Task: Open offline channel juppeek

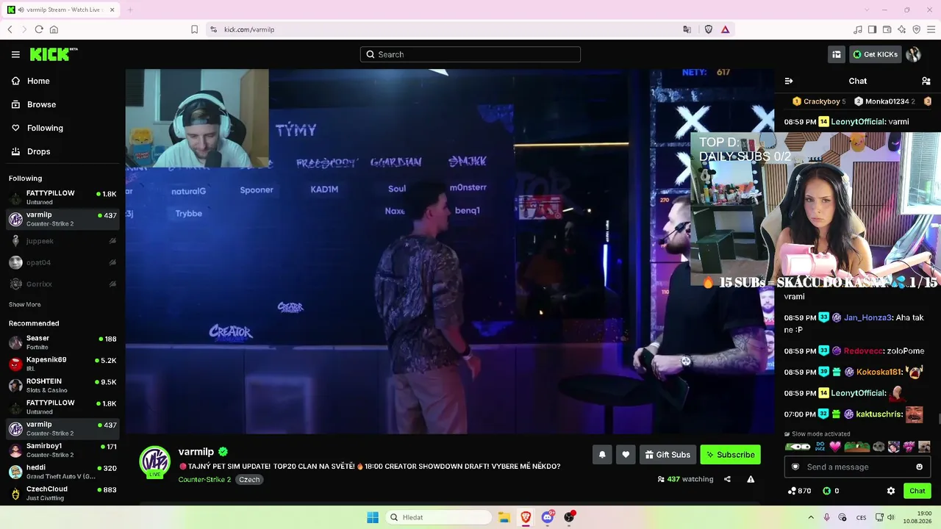Action: coord(62,241)
